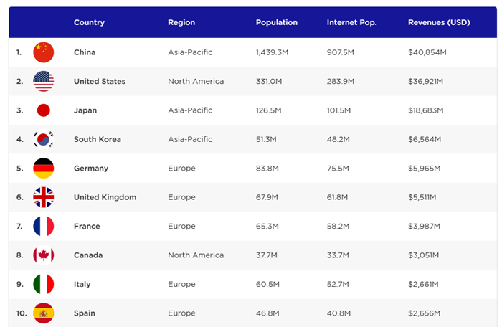
Task: Select the South Korea country name
Action: tap(97, 140)
